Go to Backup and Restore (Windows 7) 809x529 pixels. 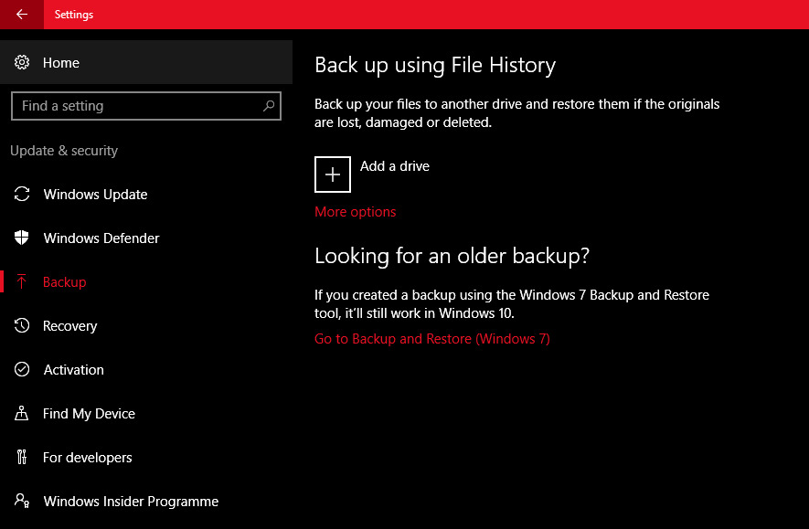(431, 338)
